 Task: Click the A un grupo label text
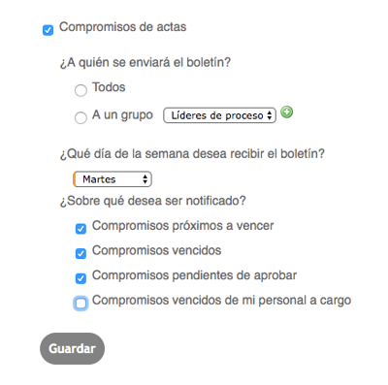[122, 114]
